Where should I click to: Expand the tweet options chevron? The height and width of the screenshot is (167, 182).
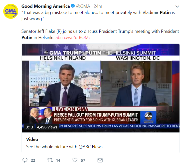(177, 6)
